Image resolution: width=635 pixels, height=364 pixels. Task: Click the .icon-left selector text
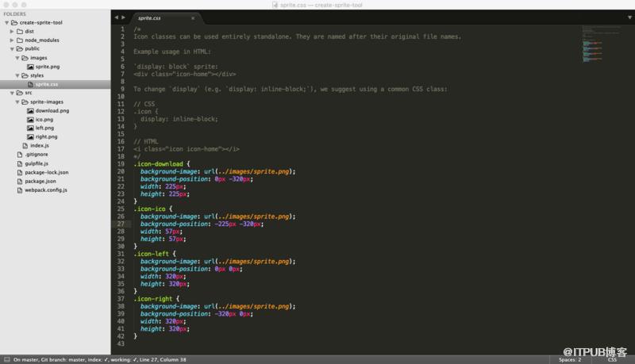(x=151, y=254)
